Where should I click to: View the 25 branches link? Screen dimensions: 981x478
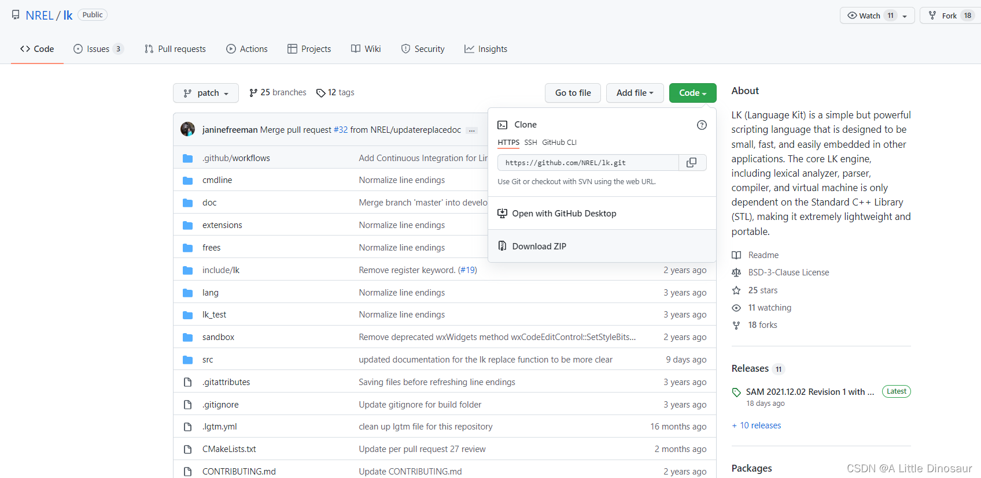click(x=278, y=92)
